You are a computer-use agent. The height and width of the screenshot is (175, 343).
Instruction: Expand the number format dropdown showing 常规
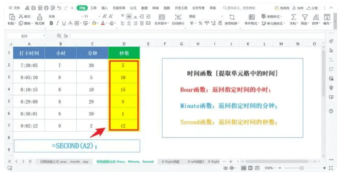[x=222, y=17]
